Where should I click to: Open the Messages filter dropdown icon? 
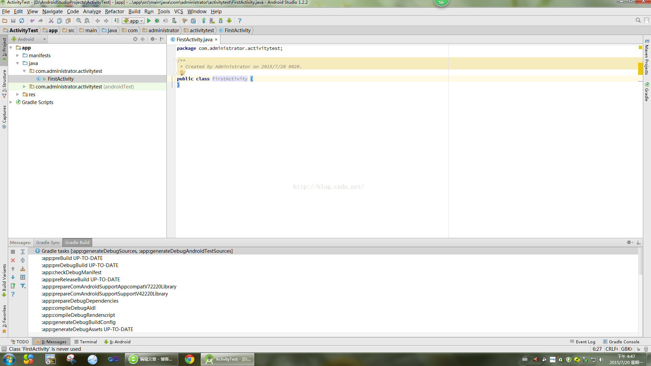pyautogui.click(x=23, y=286)
